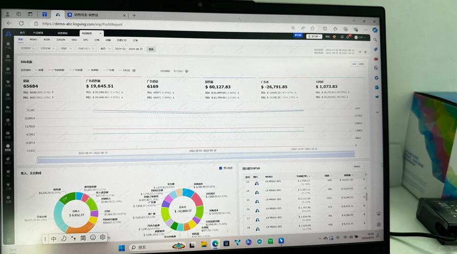Click the blue button in top header bar

pyautogui.click(x=298, y=35)
